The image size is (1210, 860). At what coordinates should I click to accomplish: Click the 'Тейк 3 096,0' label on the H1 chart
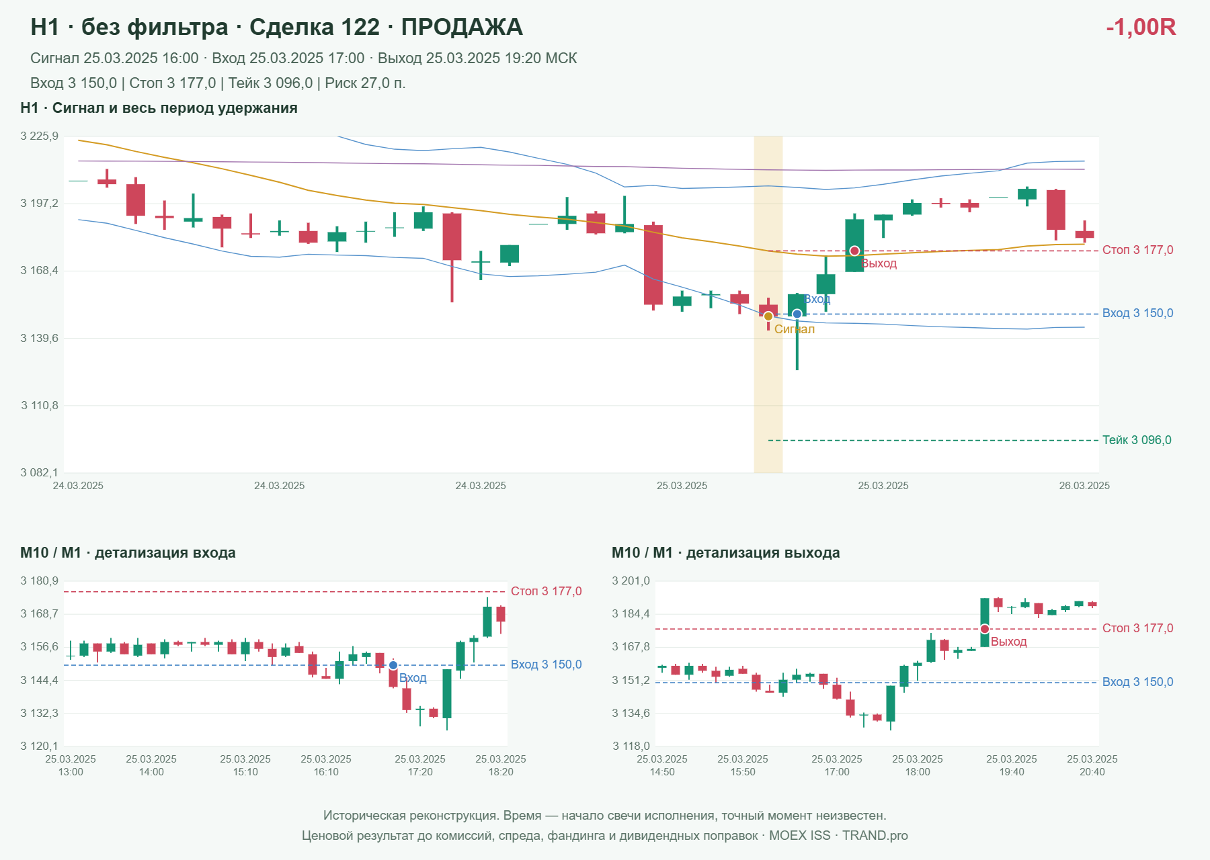click(1137, 440)
